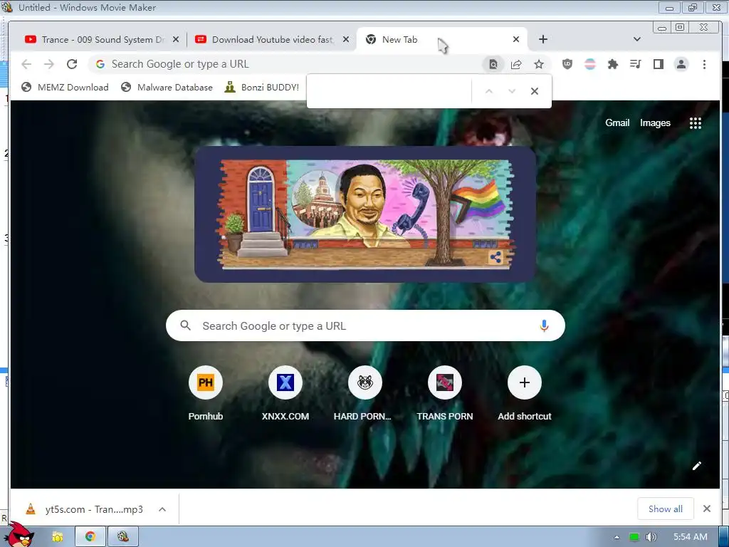Bookmark this tab with the star icon
The width and height of the screenshot is (729, 547).
tap(539, 64)
